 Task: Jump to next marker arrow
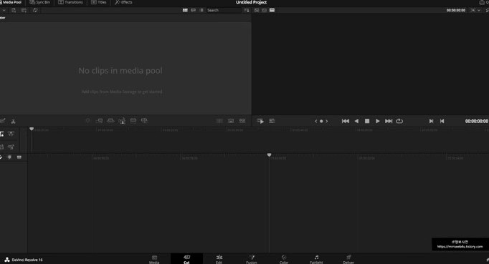[327, 121]
